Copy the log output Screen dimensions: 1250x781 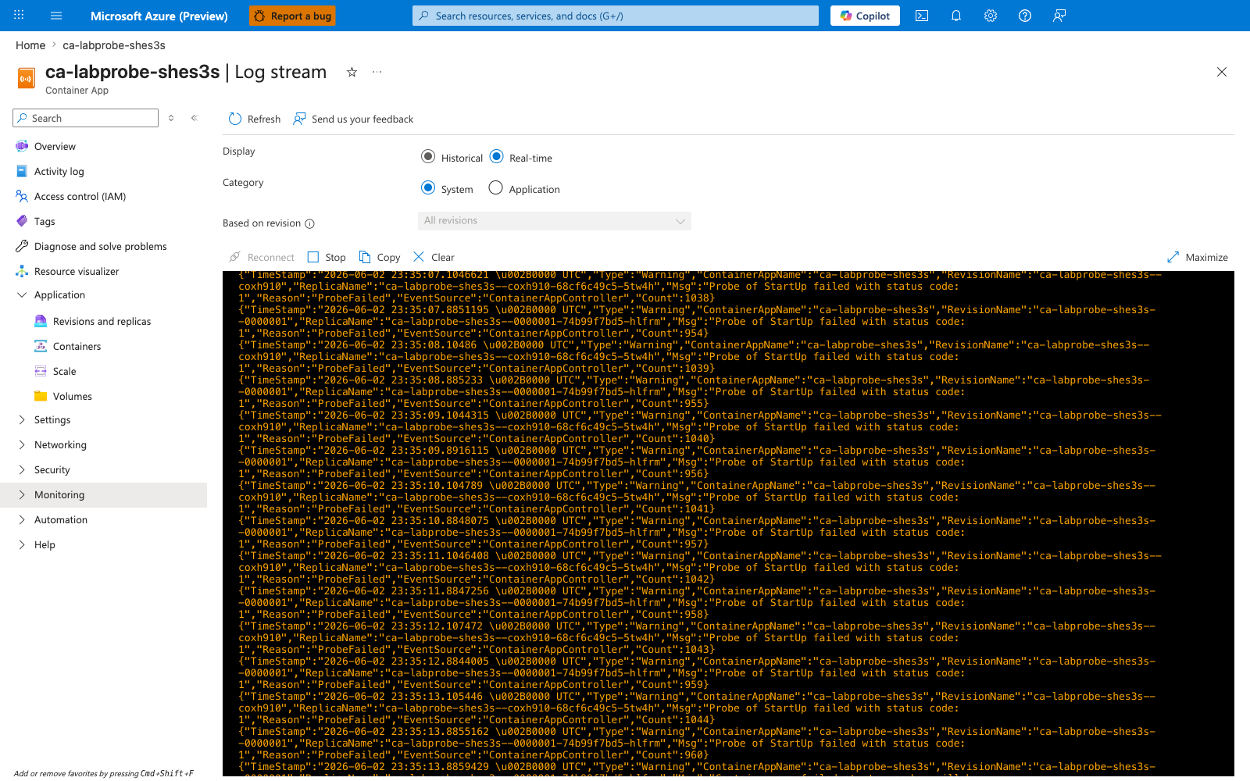(x=380, y=257)
